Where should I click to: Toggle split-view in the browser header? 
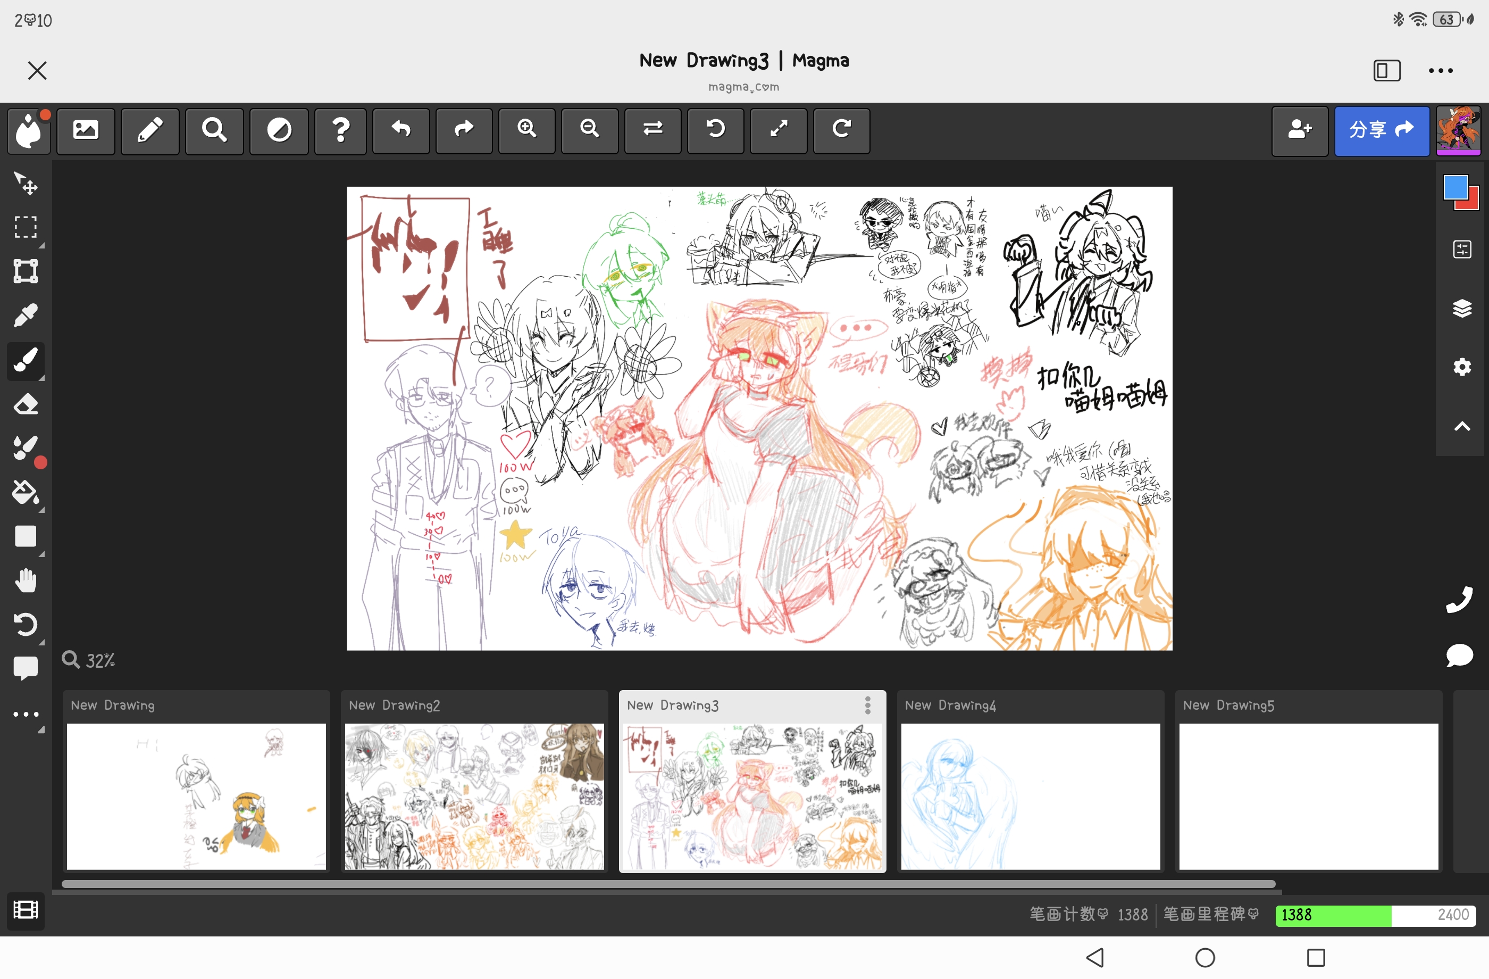(x=1386, y=70)
